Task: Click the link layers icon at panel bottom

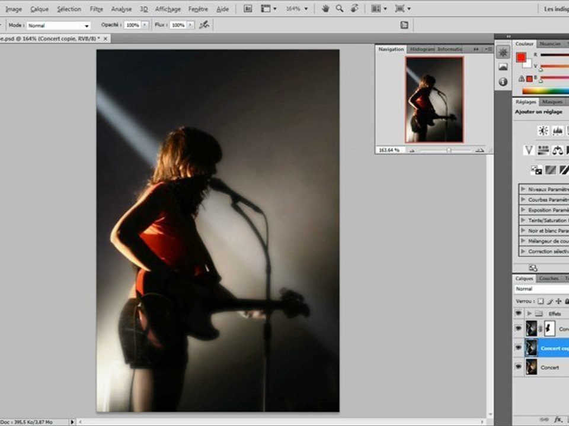Action: tap(544, 419)
